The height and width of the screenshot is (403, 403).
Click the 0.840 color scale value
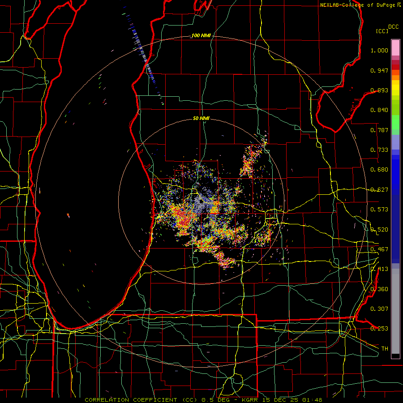[x=379, y=110]
